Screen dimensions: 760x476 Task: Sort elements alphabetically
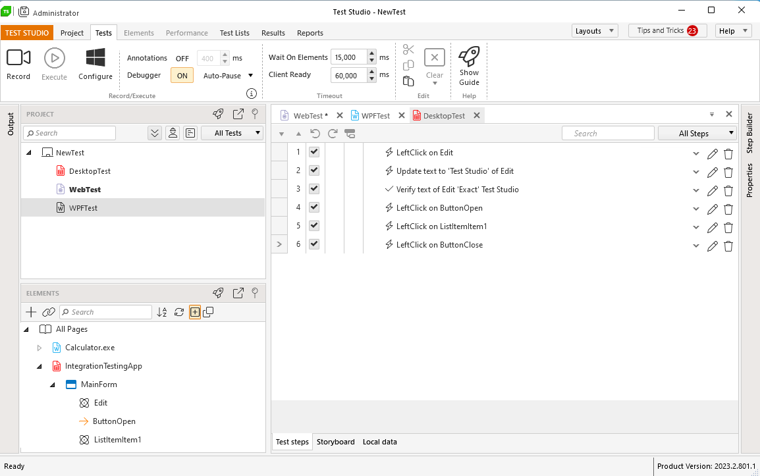click(162, 312)
